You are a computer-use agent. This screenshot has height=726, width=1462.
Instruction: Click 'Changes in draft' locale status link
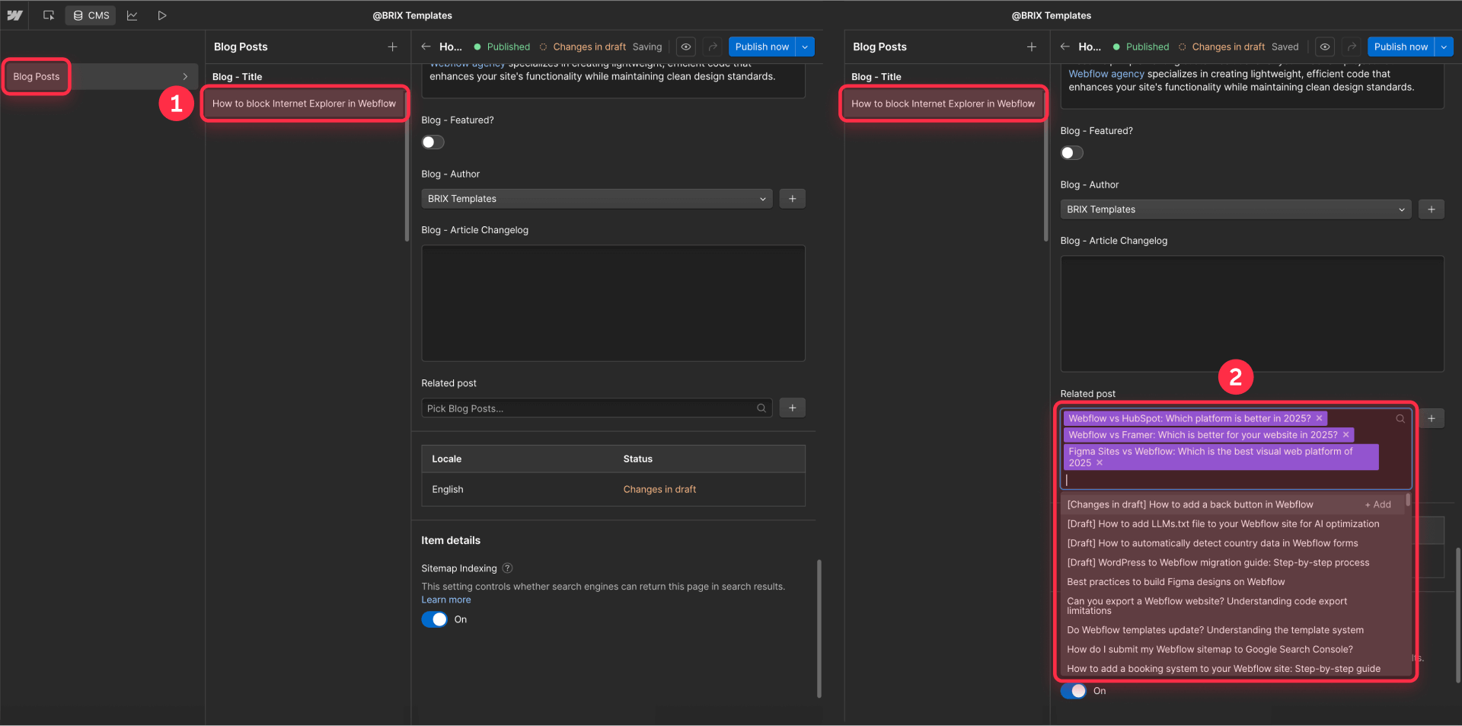tap(659, 489)
